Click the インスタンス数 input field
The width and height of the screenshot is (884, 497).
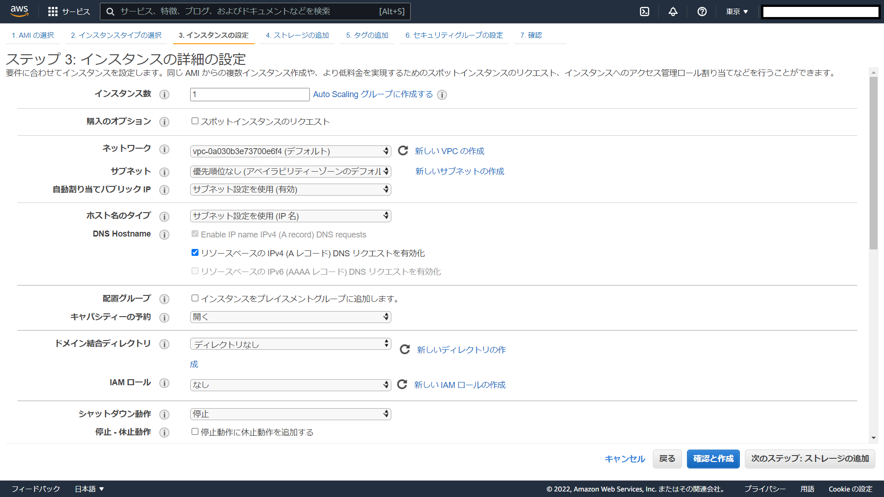coord(250,95)
